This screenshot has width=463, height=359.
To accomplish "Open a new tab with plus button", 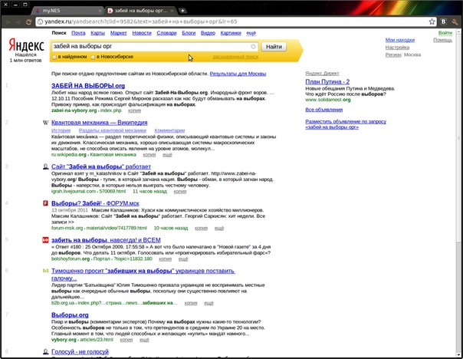I will pyautogui.click(x=182, y=11).
